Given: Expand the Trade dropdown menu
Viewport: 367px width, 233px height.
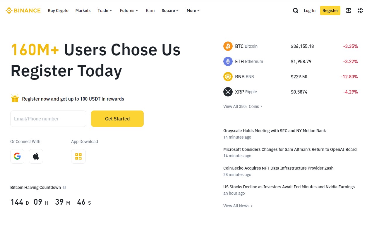Looking at the screenshot, I should tap(105, 11).
